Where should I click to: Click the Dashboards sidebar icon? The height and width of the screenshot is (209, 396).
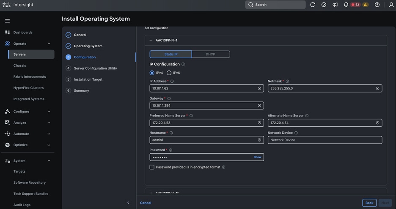[7, 32]
